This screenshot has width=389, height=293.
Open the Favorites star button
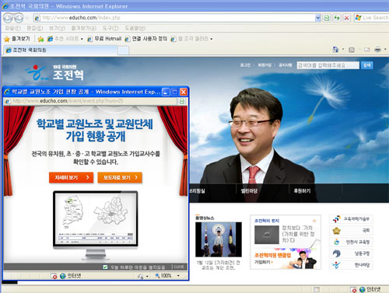point(17,39)
